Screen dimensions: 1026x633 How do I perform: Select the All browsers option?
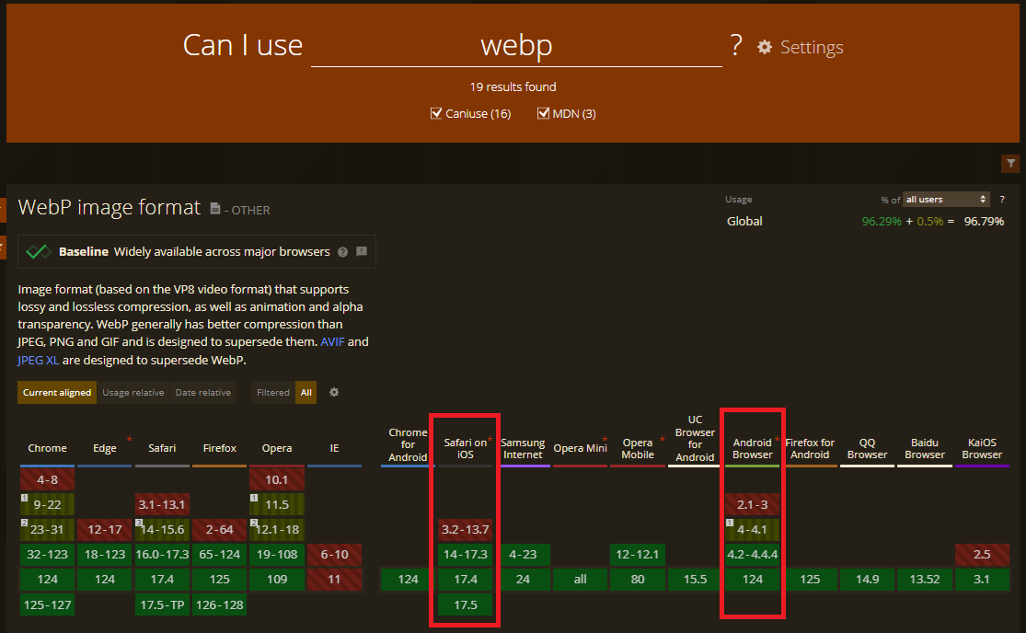pyautogui.click(x=305, y=392)
